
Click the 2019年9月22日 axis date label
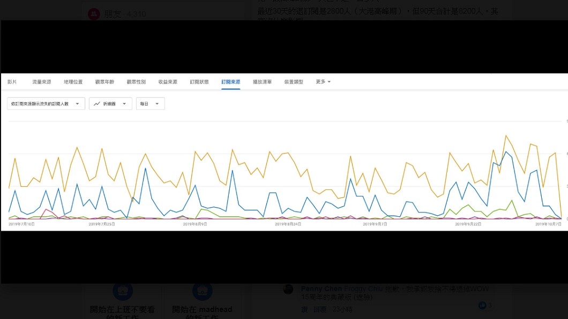click(468, 224)
